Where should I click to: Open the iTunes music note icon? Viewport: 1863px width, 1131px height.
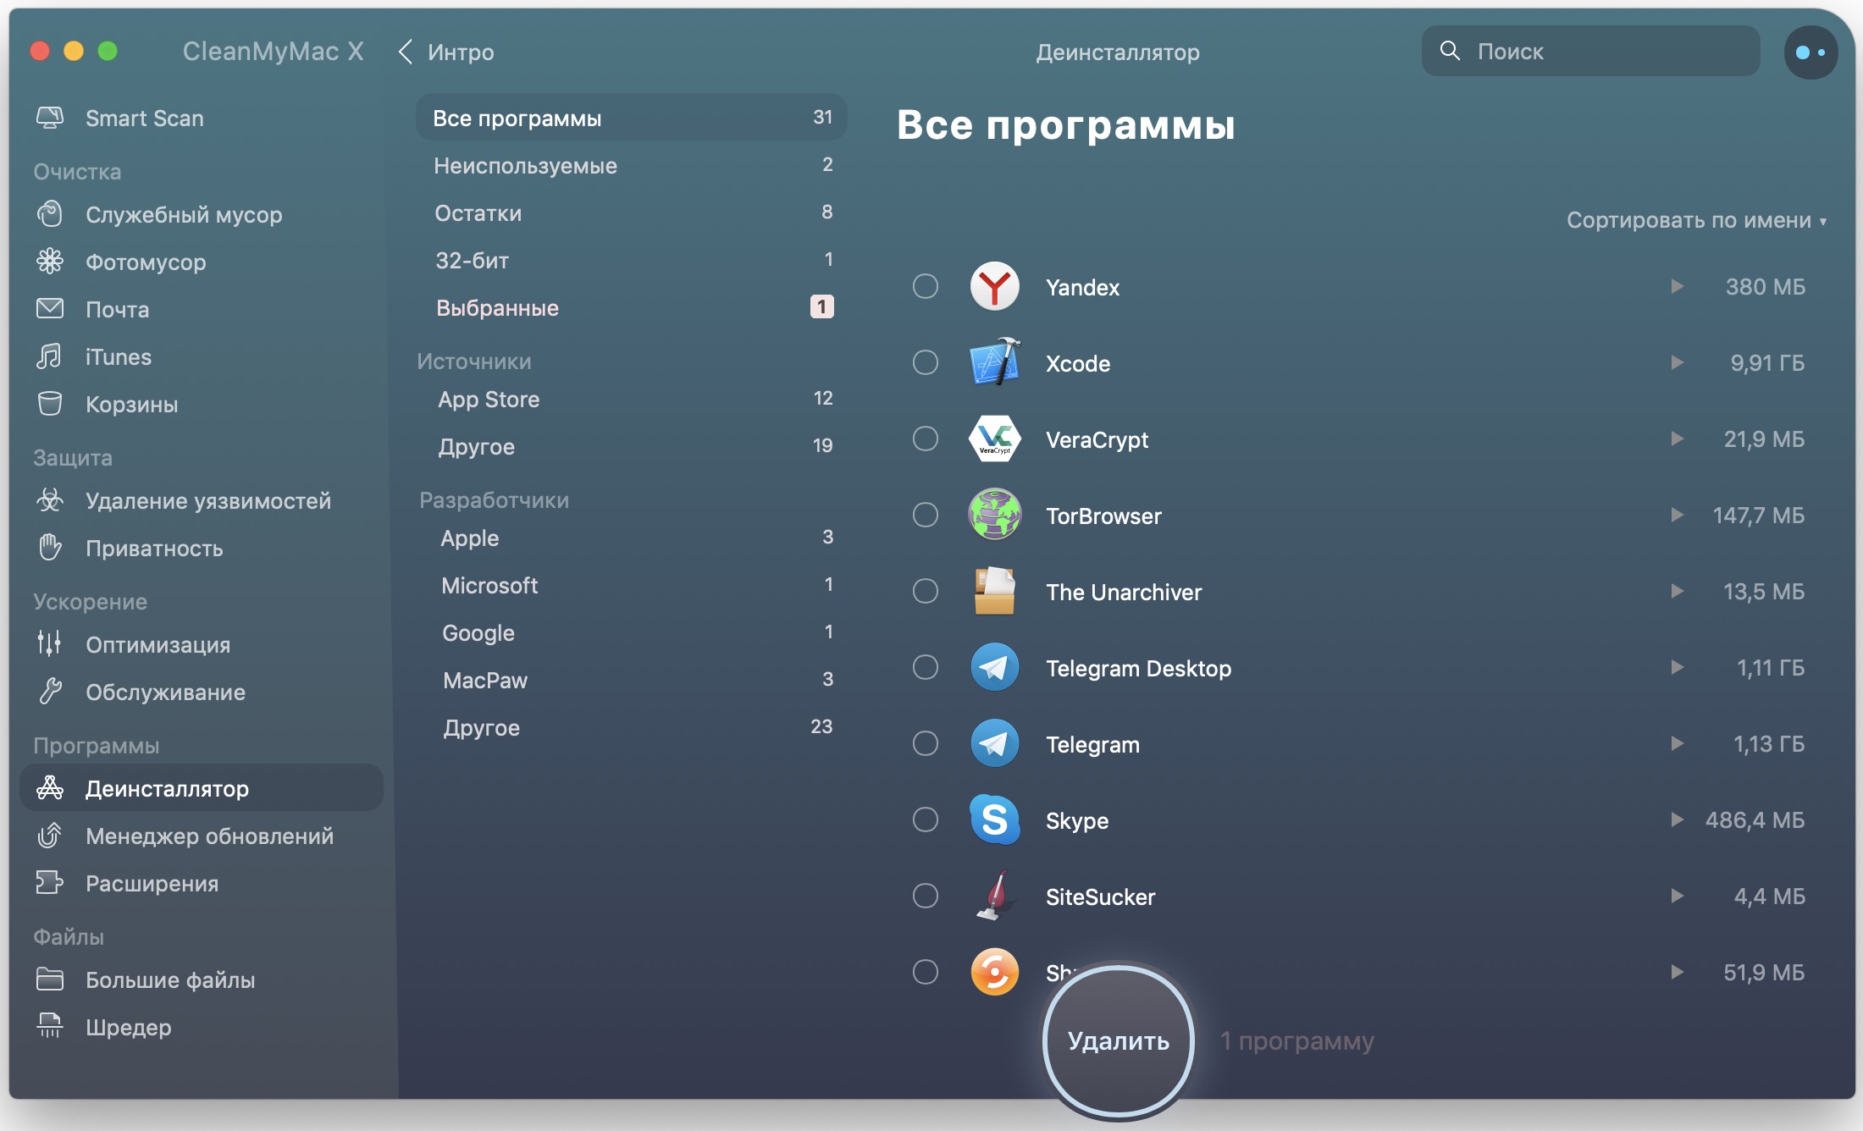50,356
